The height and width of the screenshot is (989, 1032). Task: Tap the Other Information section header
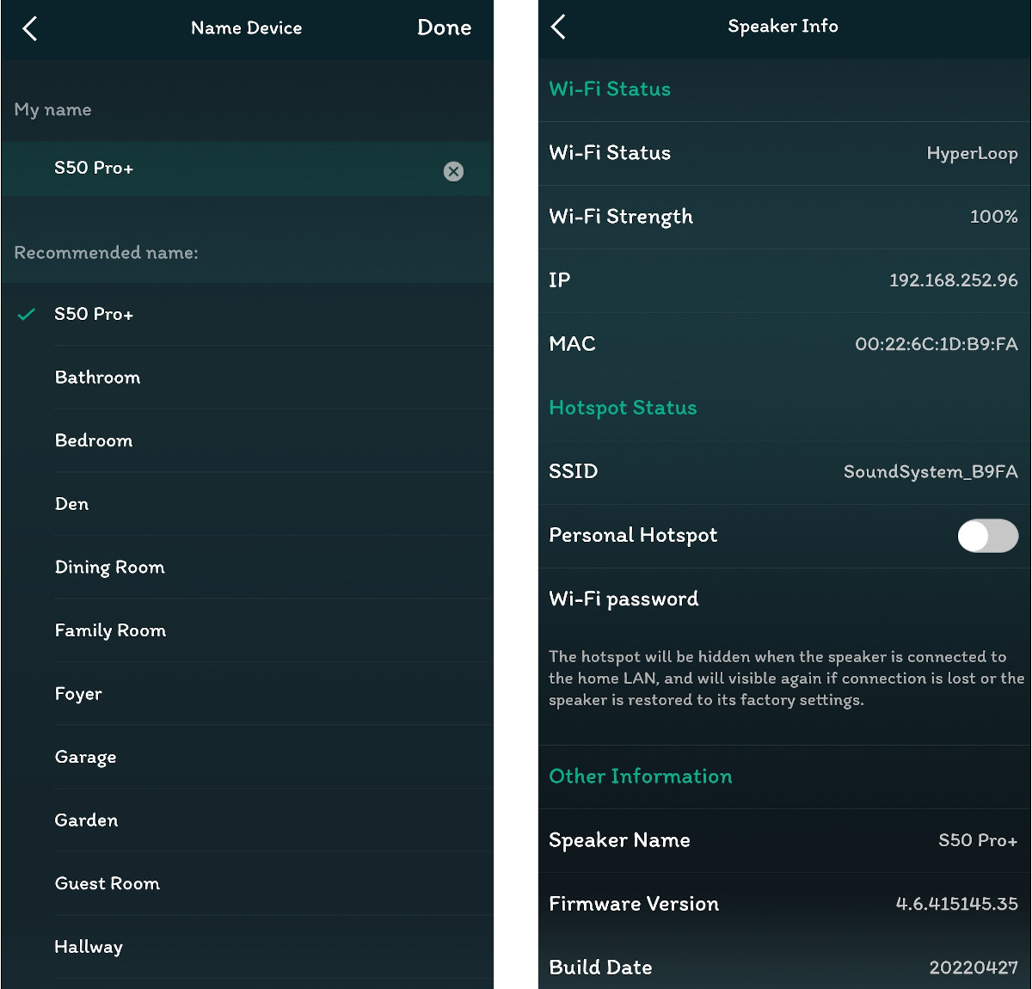tap(641, 777)
